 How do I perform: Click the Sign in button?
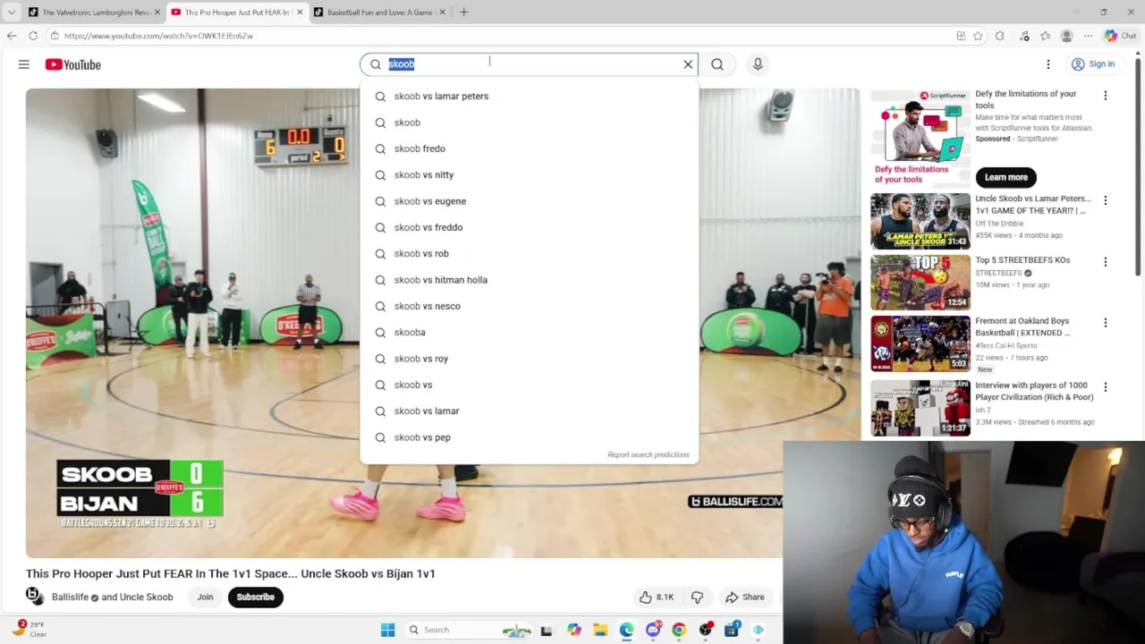(1093, 64)
